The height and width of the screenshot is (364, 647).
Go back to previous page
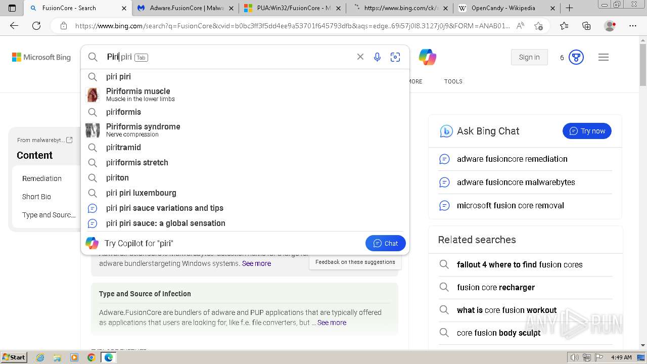click(14, 26)
